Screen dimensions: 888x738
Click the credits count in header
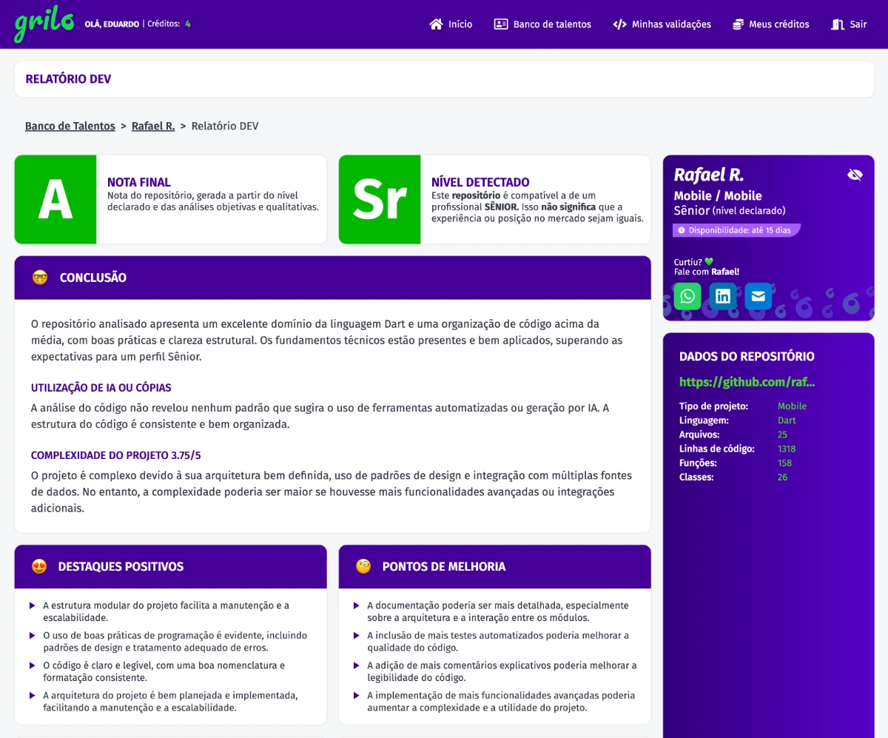click(188, 24)
